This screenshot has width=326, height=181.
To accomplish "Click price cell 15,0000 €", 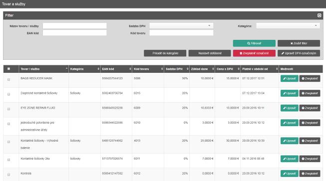I will click(x=233, y=78).
